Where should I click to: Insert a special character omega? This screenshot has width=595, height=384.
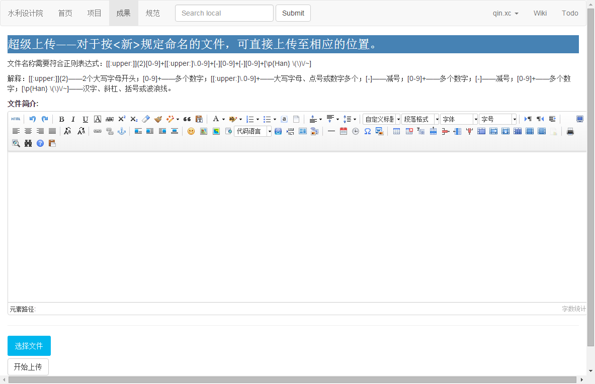point(367,131)
